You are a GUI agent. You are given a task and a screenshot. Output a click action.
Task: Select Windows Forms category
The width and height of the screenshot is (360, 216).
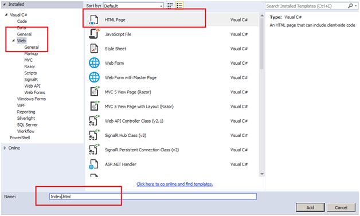coord(32,99)
